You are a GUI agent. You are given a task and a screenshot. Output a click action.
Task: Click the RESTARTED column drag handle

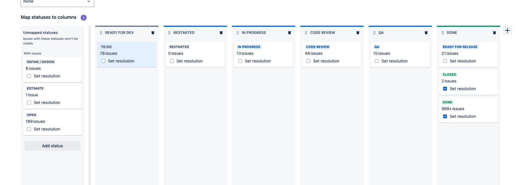(169, 33)
